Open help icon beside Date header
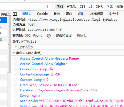 click(x=16, y=85)
